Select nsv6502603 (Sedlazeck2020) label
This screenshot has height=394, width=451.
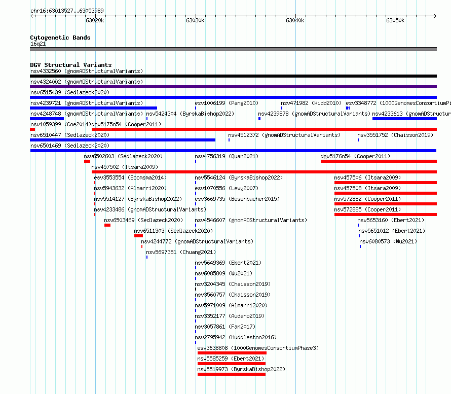pos(123,156)
